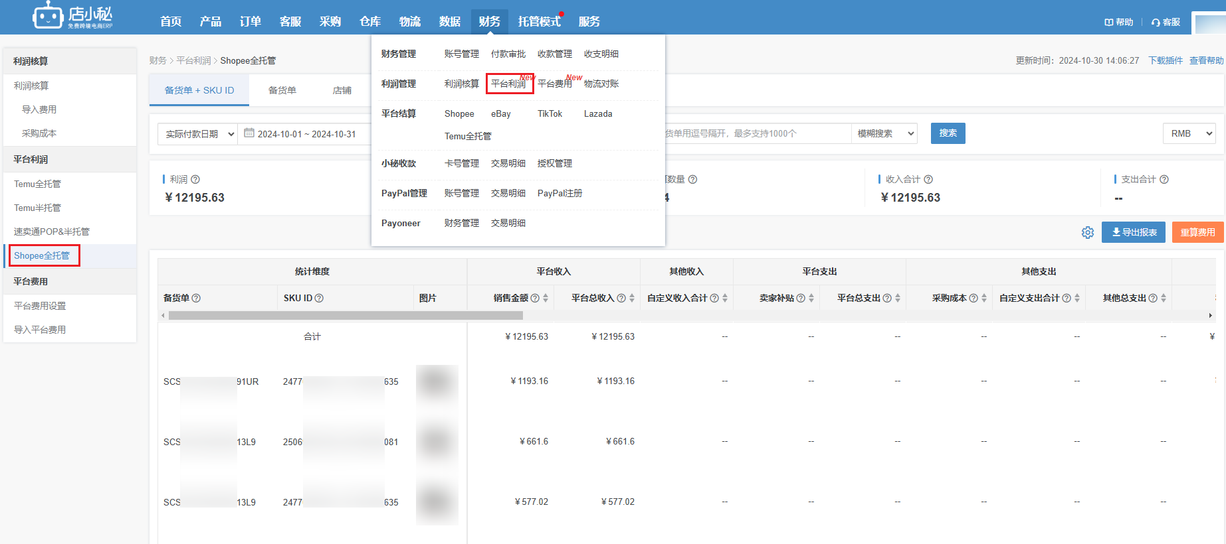The height and width of the screenshot is (544, 1226).
Task: Choose Temu全托管 under 平台结算
Action: [x=468, y=136]
